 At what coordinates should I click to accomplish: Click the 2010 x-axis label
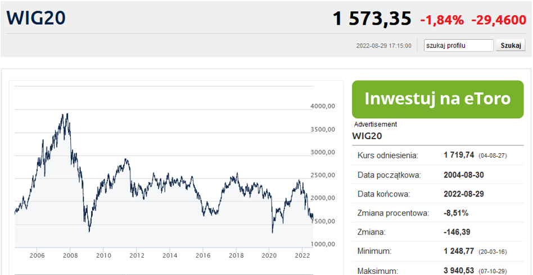tap(103, 255)
